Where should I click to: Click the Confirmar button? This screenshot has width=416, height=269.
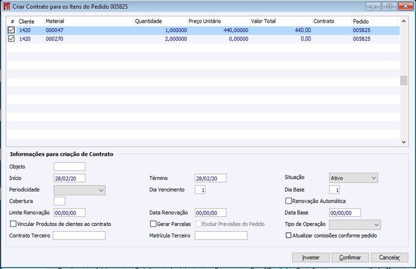point(350,257)
